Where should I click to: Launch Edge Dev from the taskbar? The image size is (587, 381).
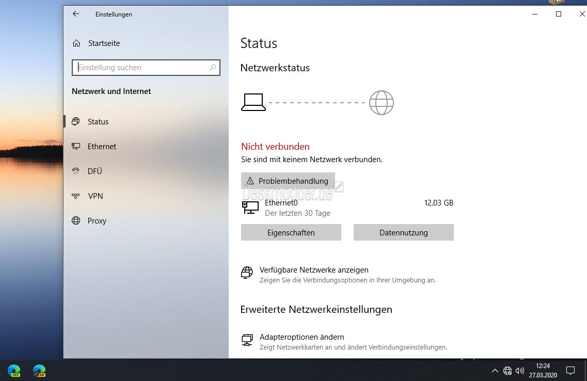tap(14, 371)
